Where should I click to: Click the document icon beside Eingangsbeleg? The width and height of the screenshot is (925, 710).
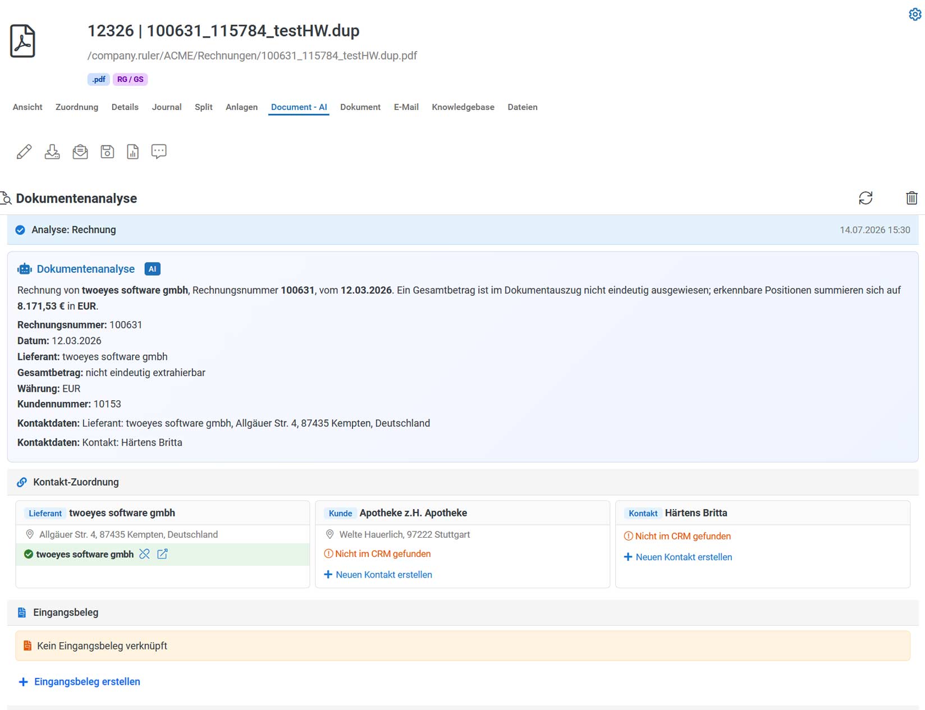coord(22,612)
